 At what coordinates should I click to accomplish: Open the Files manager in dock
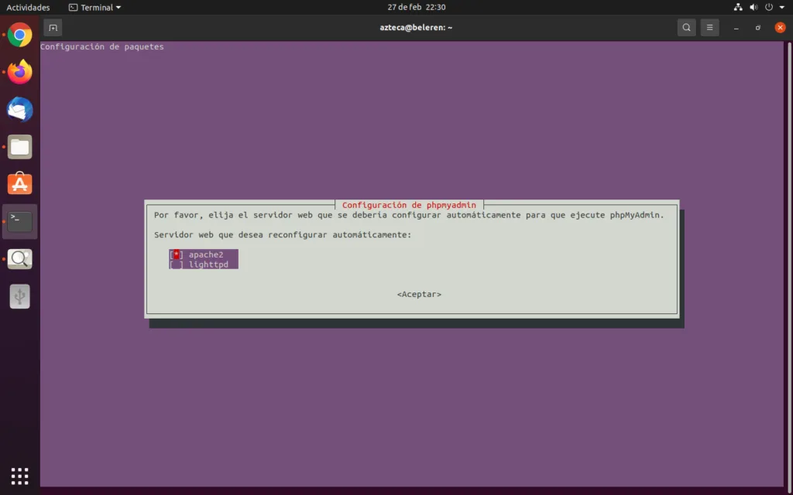pos(19,147)
